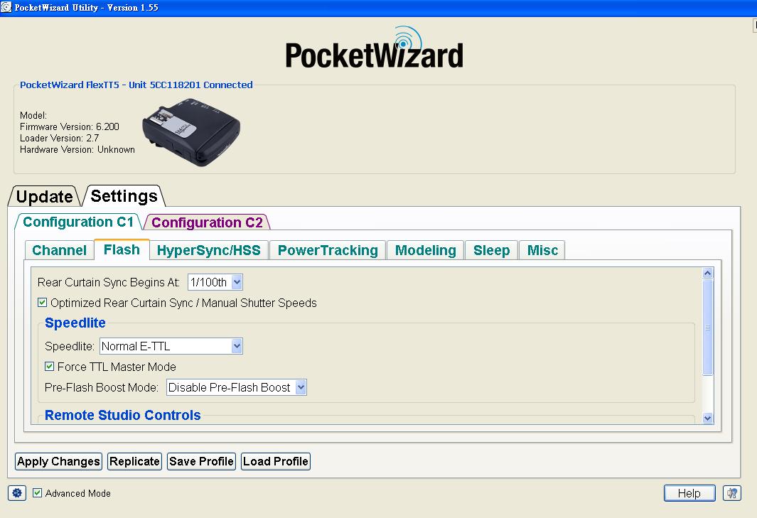Click the FlexTT5 device thumbnail image
Image resolution: width=757 pixels, height=518 pixels.
coord(190,132)
